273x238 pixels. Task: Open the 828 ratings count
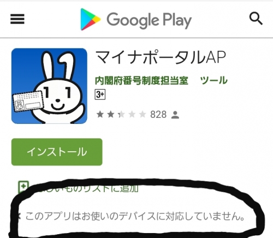158,115
